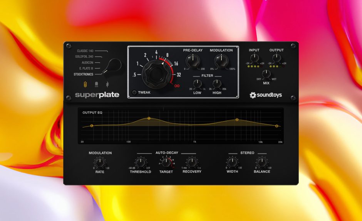Click EQ band handle 1 on the curve

(x=148, y=119)
